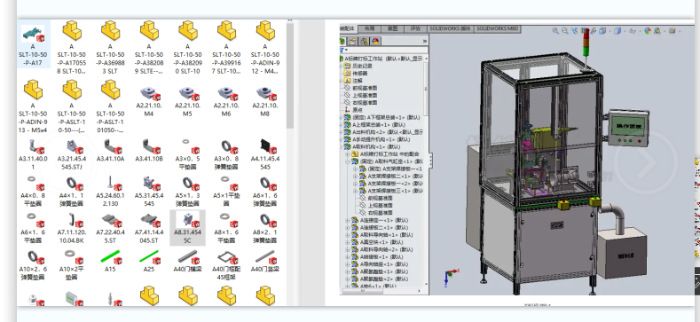
Task: Click the file list vertical scrollbar
Action: click(290, 76)
